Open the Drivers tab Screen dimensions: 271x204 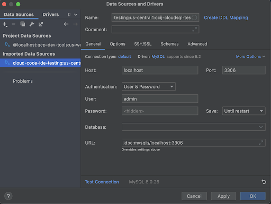click(51, 14)
